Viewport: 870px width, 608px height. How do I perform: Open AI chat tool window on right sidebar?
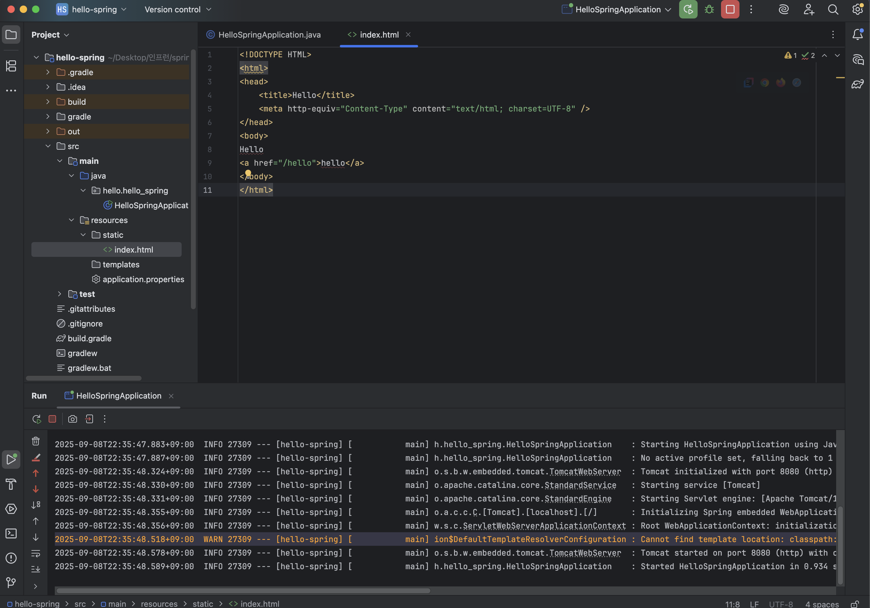tap(857, 59)
